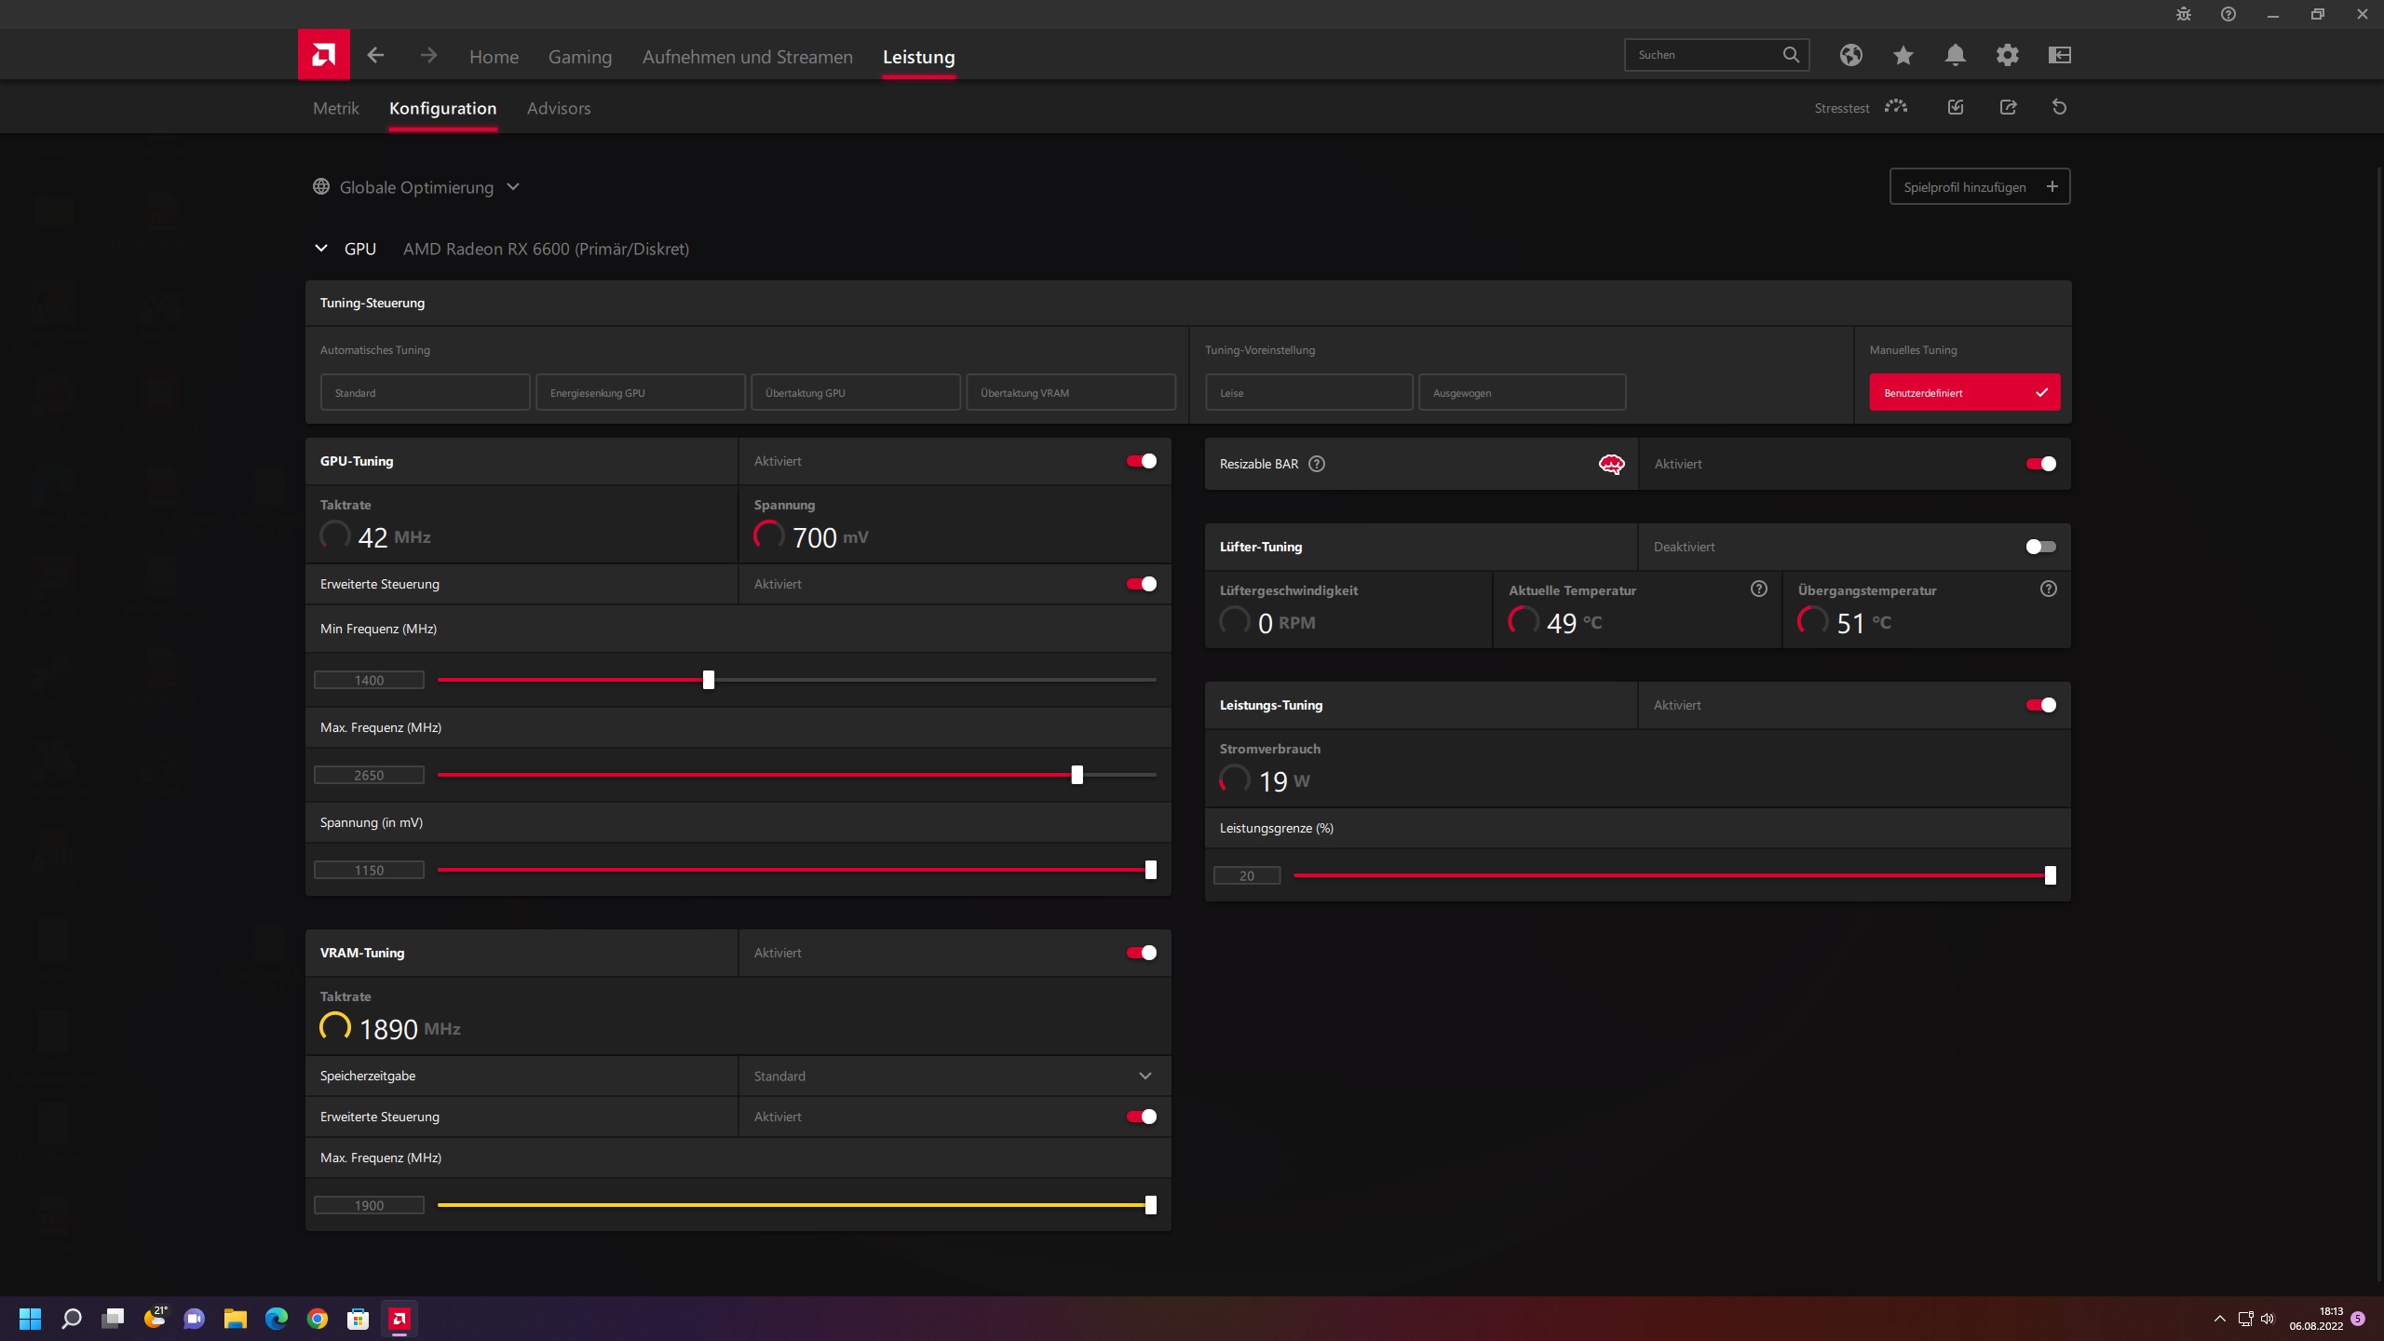Viewport: 2384px width, 1341px height.
Task: Open the web browser globe icon
Action: pos(1850,55)
